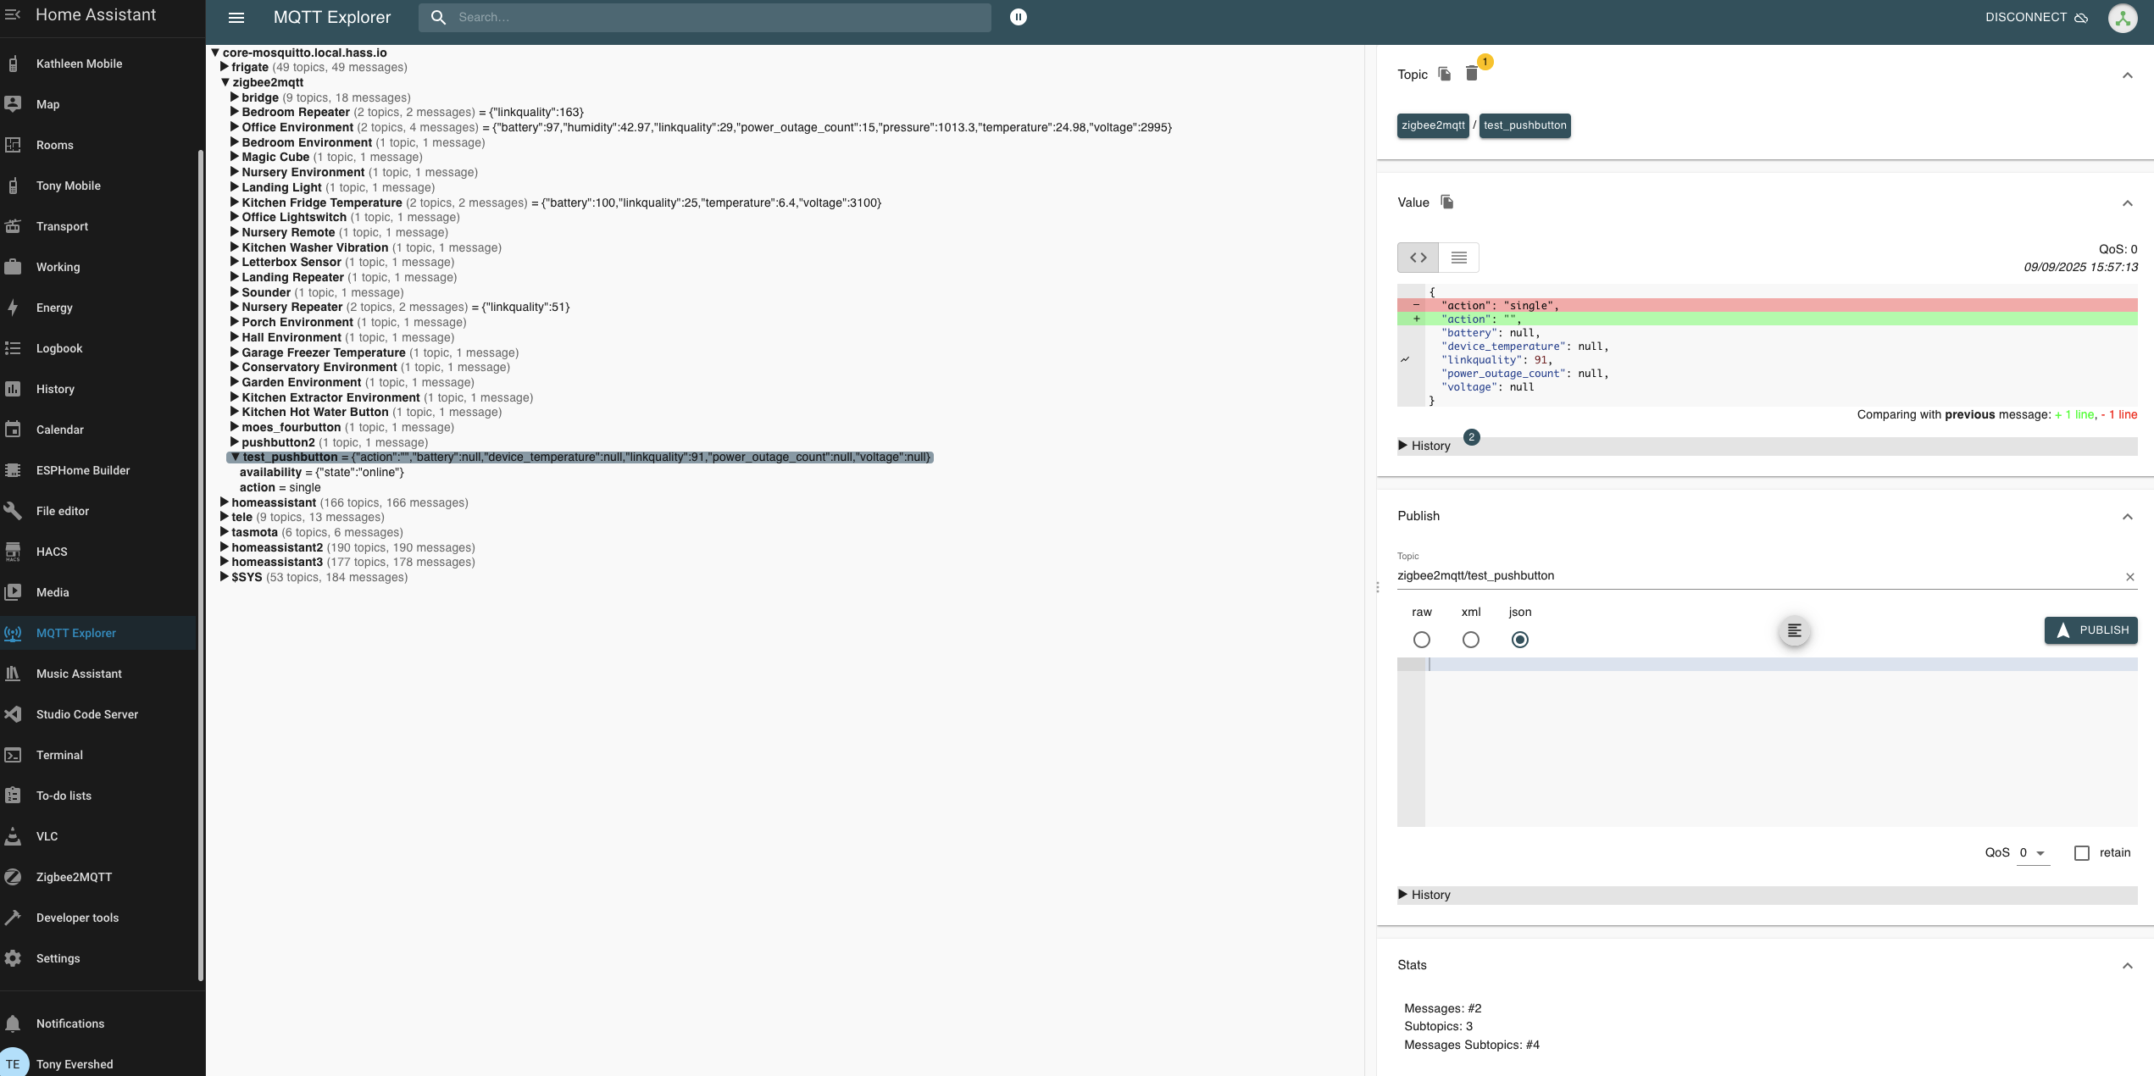This screenshot has width=2154, height=1076.
Task: Expand the Publish History section
Action: click(x=1767, y=895)
